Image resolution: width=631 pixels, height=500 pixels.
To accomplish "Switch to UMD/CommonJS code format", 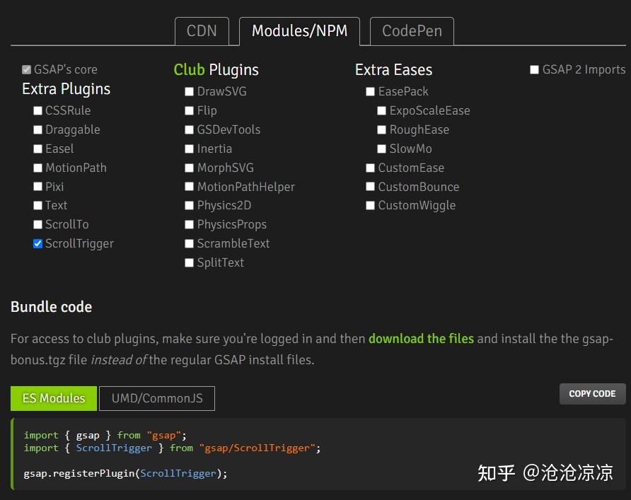I will [x=157, y=398].
